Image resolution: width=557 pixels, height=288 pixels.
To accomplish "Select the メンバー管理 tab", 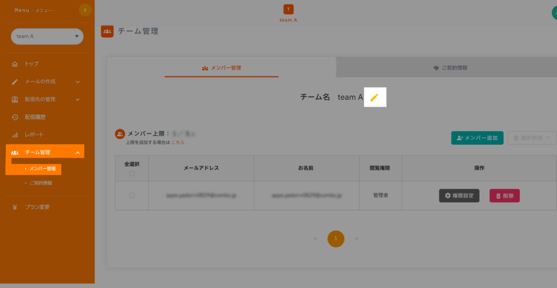I will coord(221,68).
